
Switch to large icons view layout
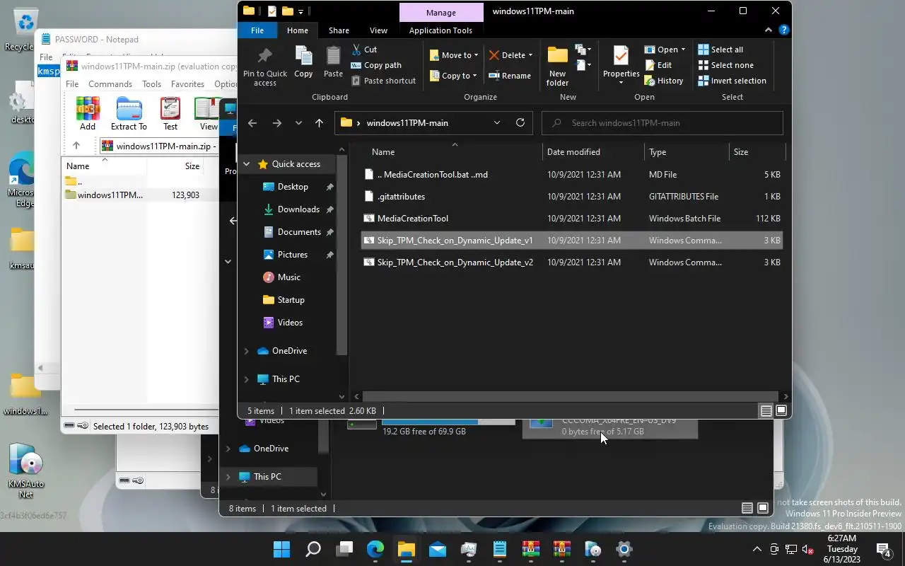pyautogui.click(x=781, y=411)
